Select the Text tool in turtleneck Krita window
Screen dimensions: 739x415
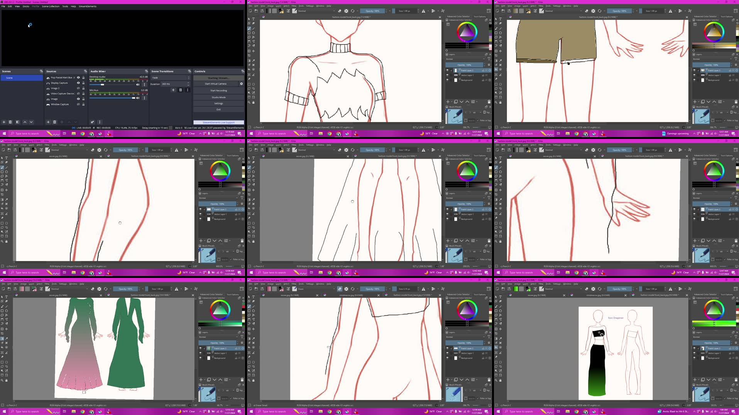click(x=254, y=19)
